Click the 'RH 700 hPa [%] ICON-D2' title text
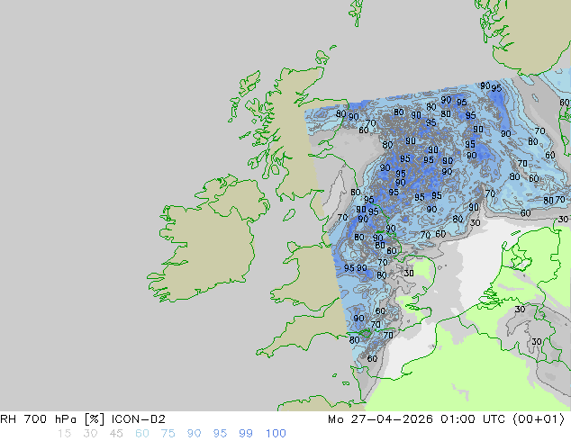The image size is (571, 441). (x=83, y=419)
